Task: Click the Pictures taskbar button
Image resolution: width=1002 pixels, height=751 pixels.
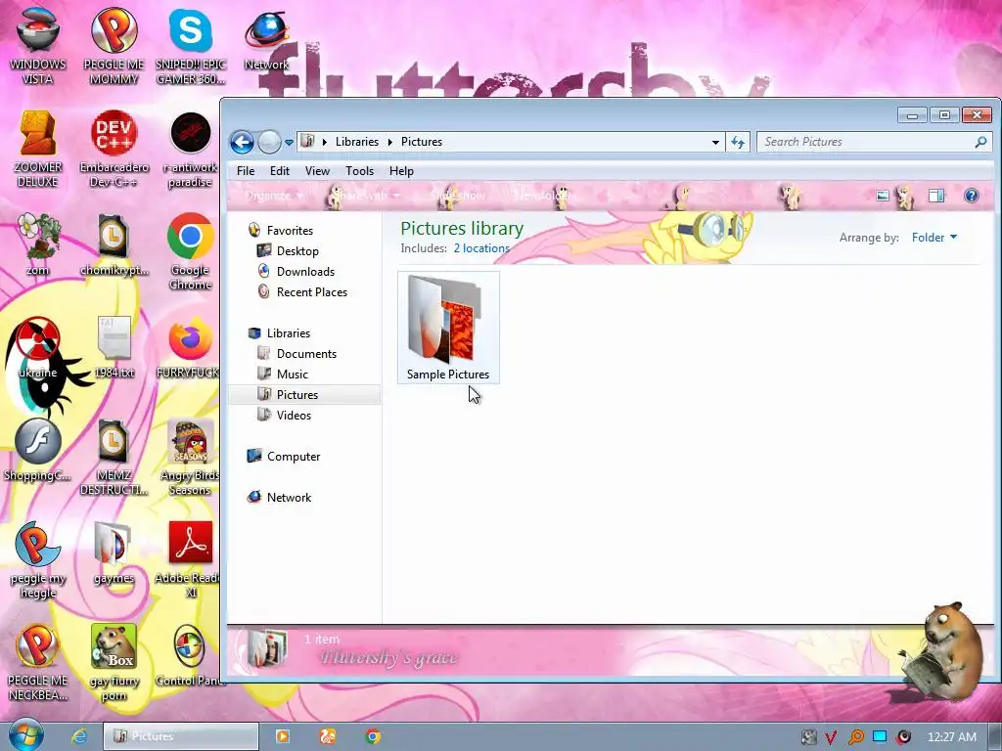Action: 181,736
